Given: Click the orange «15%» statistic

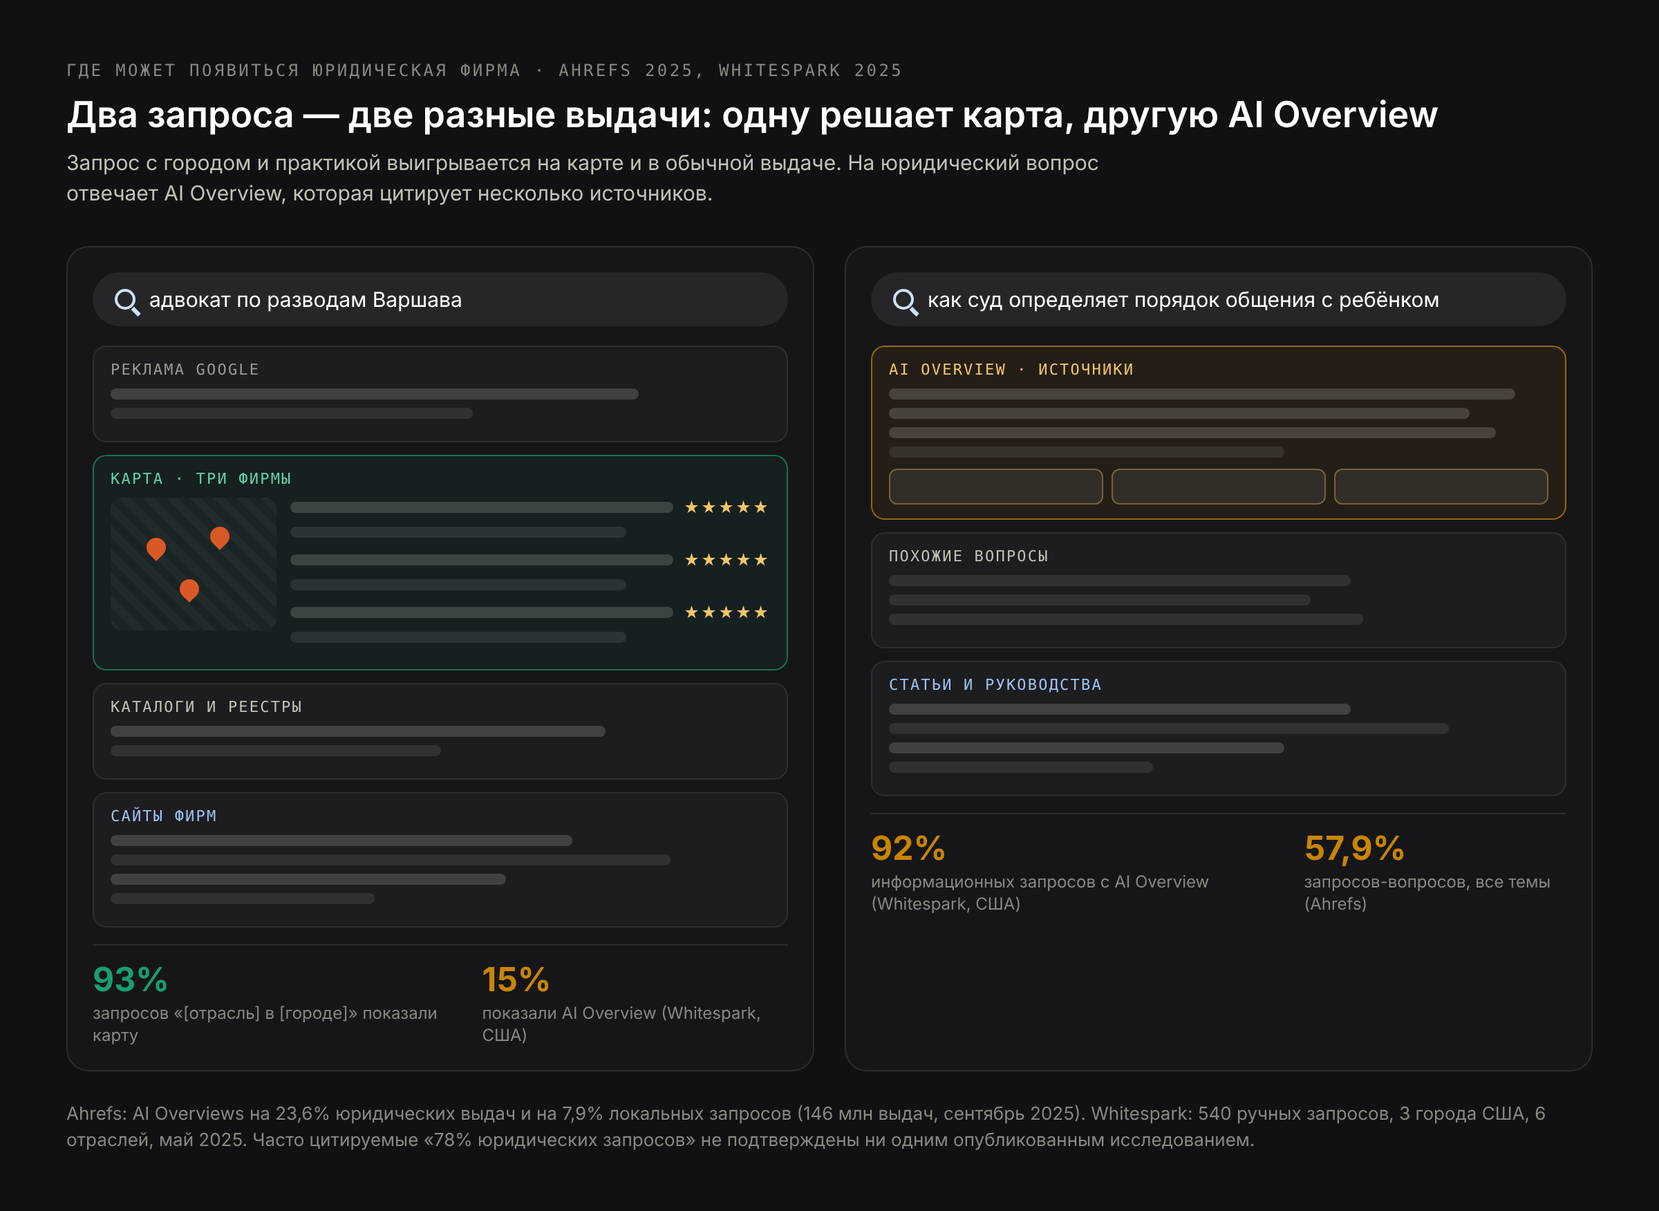Looking at the screenshot, I should point(516,979).
